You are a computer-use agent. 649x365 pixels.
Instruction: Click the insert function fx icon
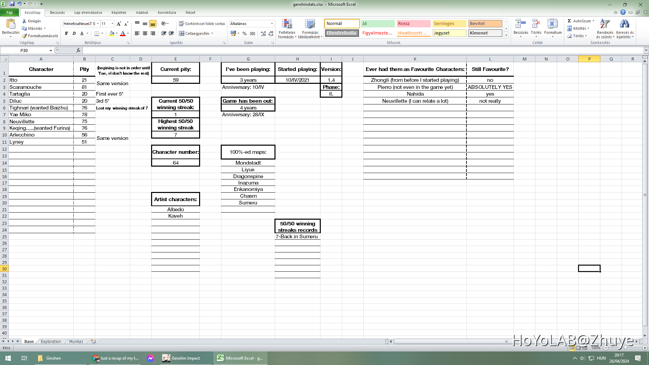click(78, 50)
